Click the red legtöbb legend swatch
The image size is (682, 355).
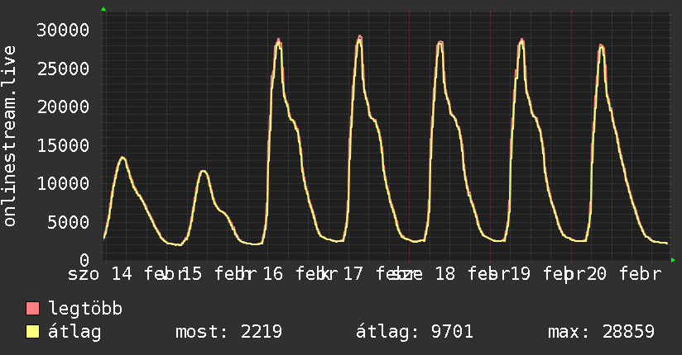point(33,309)
